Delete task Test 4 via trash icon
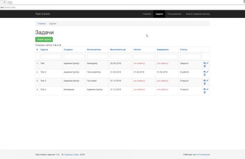 pos(205,93)
